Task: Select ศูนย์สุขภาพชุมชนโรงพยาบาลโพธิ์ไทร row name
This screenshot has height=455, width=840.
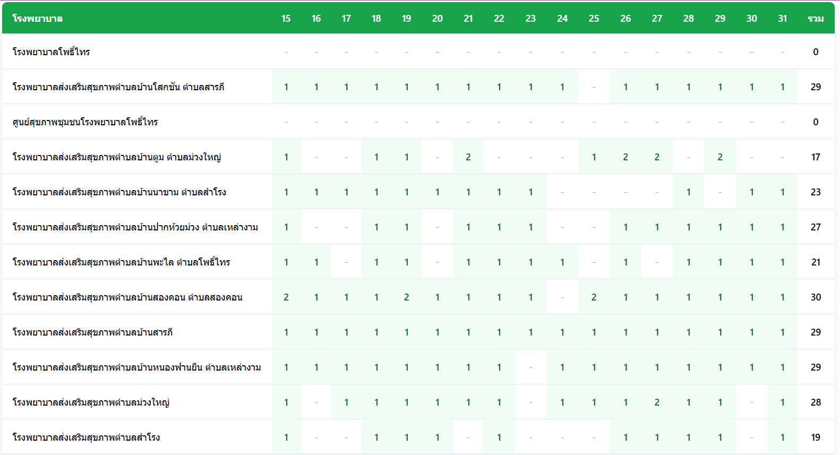Action: 85,122
